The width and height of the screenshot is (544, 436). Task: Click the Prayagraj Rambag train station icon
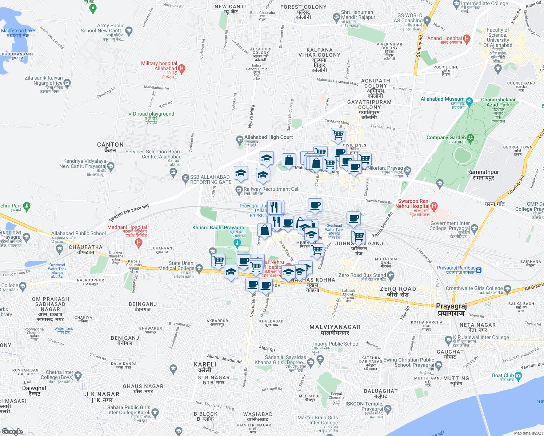coord(479,270)
